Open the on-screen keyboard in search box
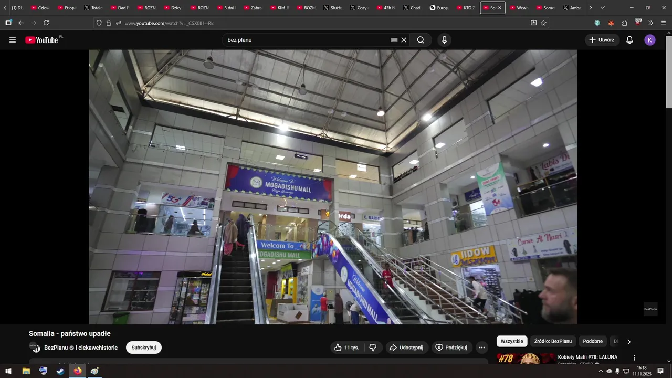 coord(394,40)
